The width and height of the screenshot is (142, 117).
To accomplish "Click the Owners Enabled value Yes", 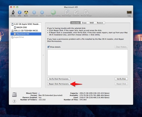I will point(40,97).
